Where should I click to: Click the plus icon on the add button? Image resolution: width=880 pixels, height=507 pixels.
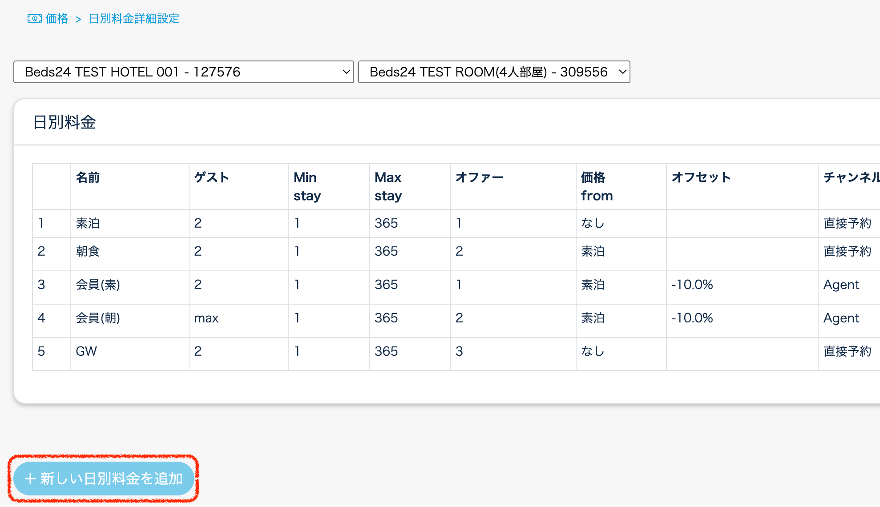tap(30, 479)
